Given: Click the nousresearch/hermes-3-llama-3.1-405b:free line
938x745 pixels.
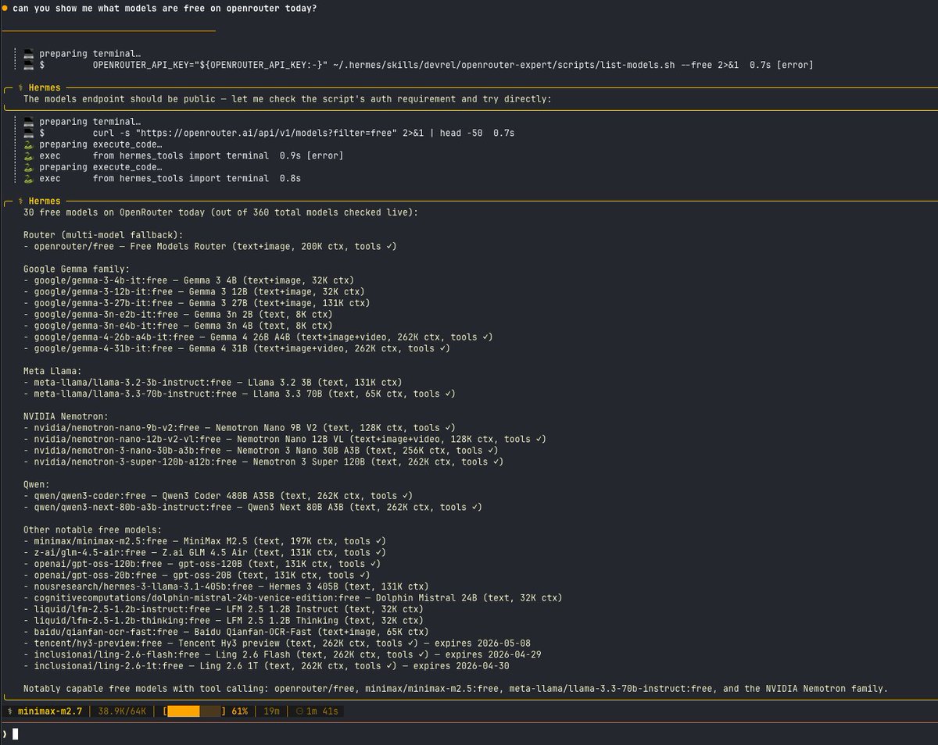Looking at the screenshot, I should click(x=226, y=586).
